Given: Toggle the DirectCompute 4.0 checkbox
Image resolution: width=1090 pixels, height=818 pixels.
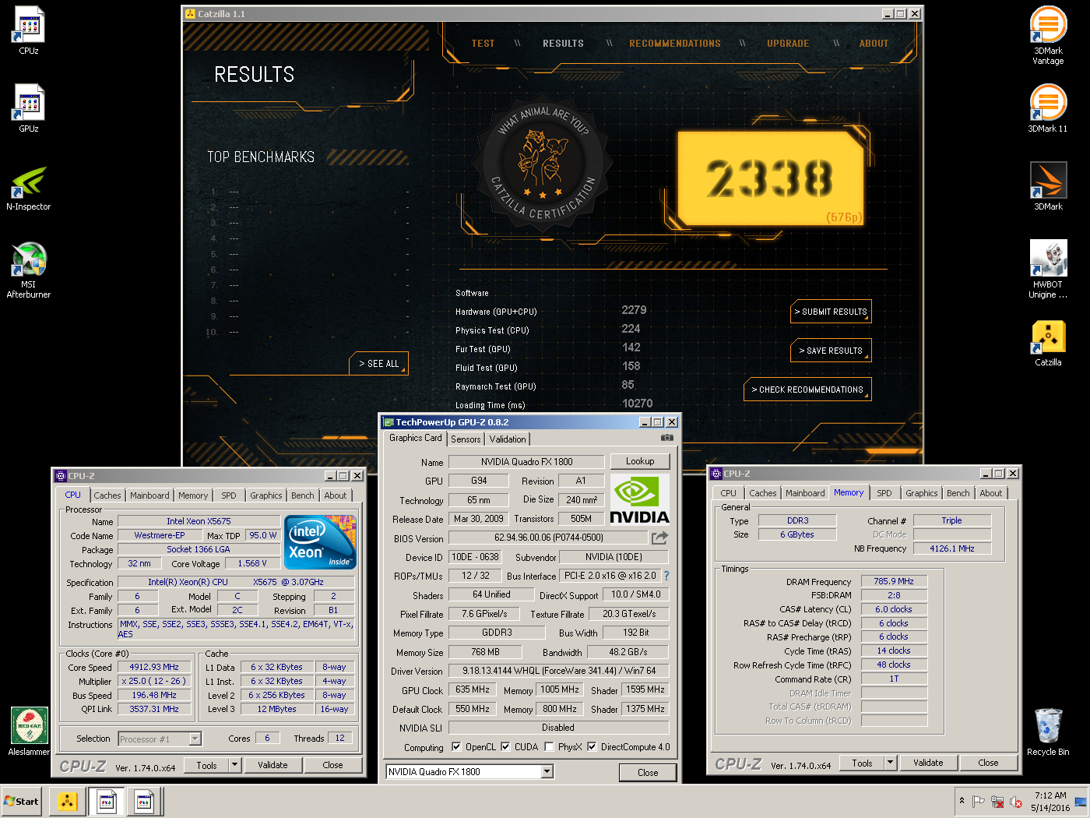Looking at the screenshot, I should pos(592,746).
